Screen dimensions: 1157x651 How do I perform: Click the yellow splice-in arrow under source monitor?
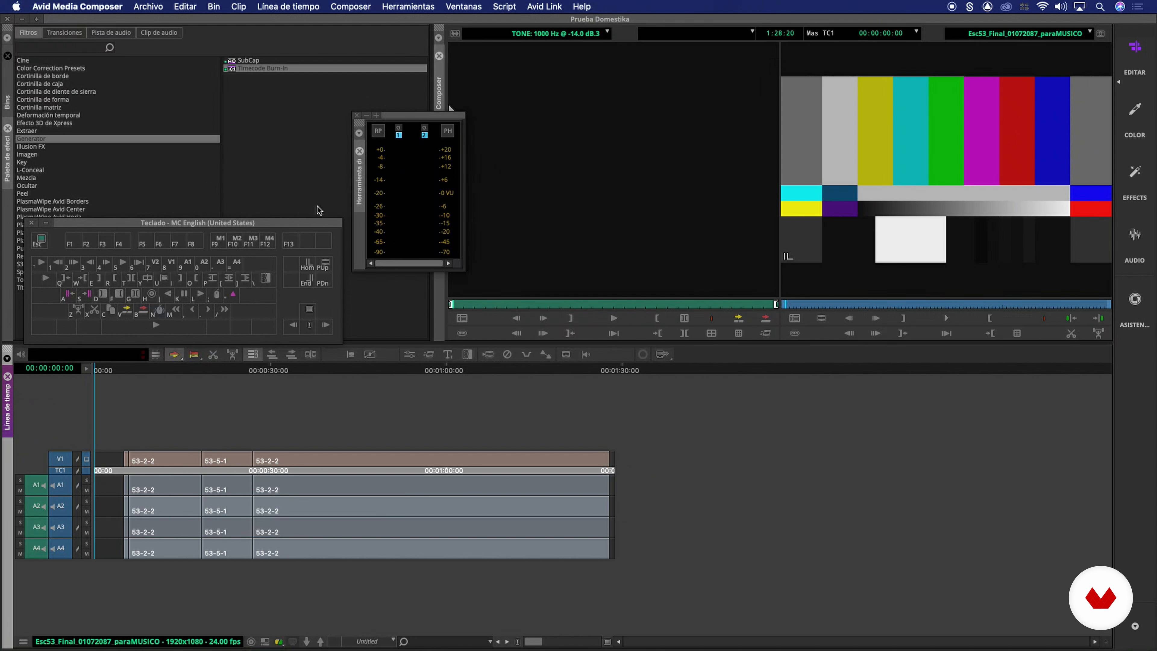738,319
